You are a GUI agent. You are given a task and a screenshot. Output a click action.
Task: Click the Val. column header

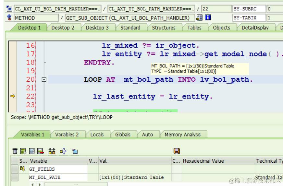click(135, 161)
